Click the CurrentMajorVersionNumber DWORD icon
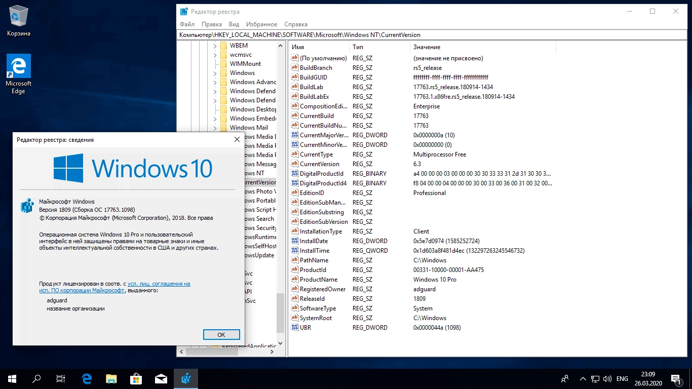Image resolution: width=692 pixels, height=389 pixels. click(295, 135)
